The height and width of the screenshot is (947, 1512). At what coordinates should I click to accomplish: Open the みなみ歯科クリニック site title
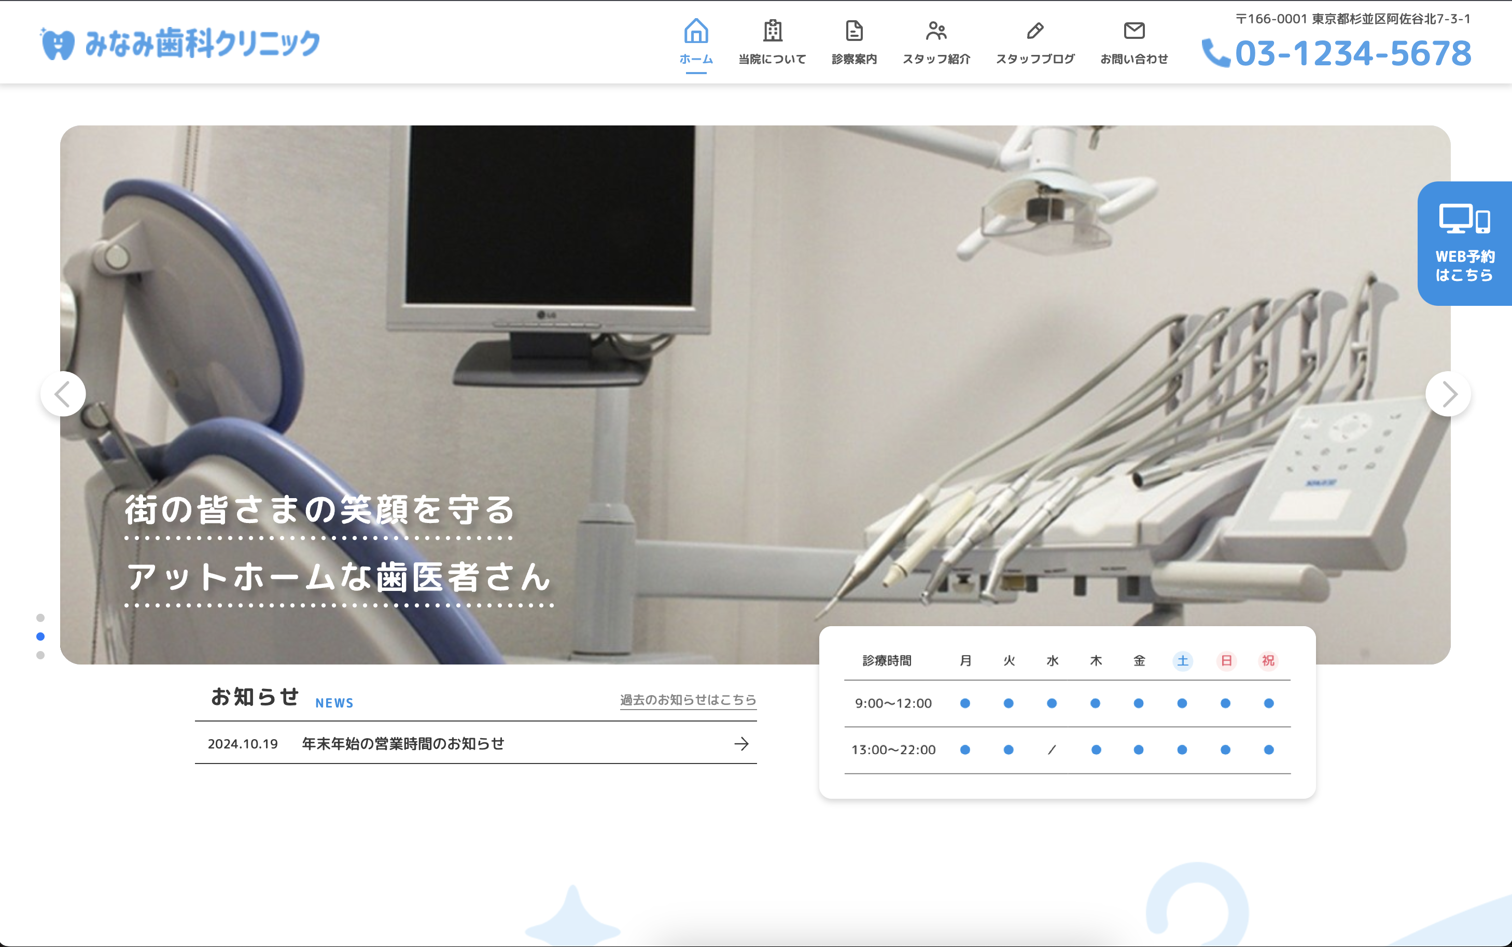point(202,44)
